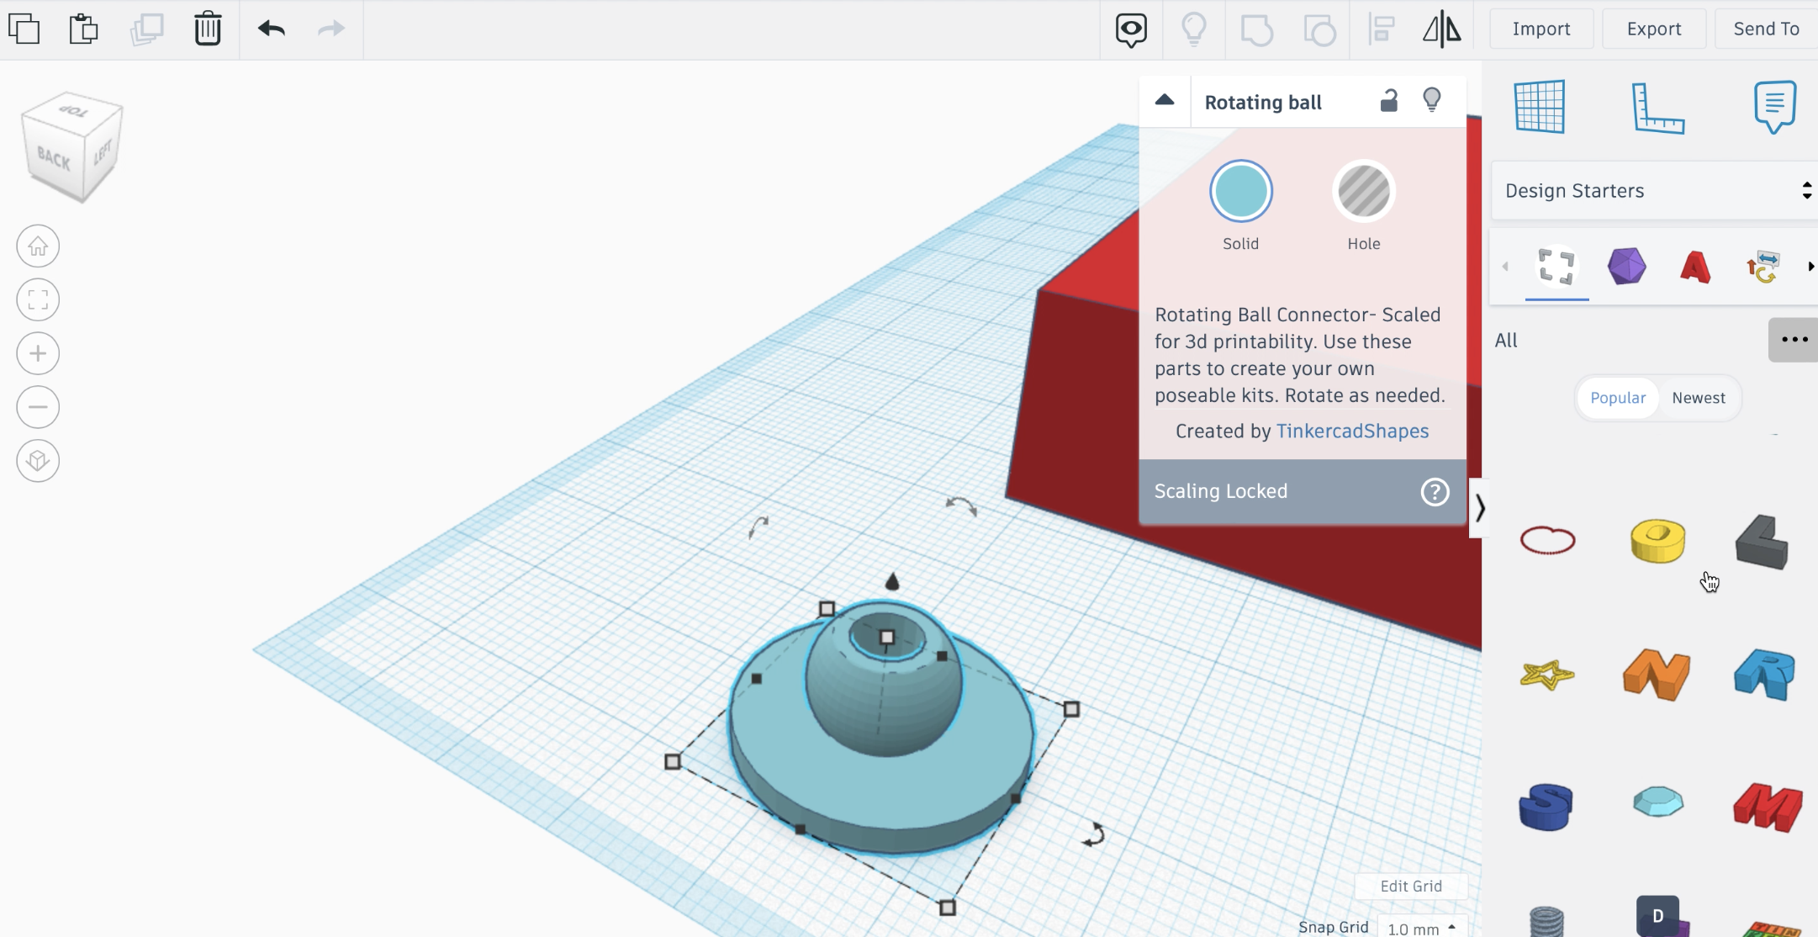The image size is (1818, 937).
Task: Pick the red letter M shape
Action: coord(1768,807)
